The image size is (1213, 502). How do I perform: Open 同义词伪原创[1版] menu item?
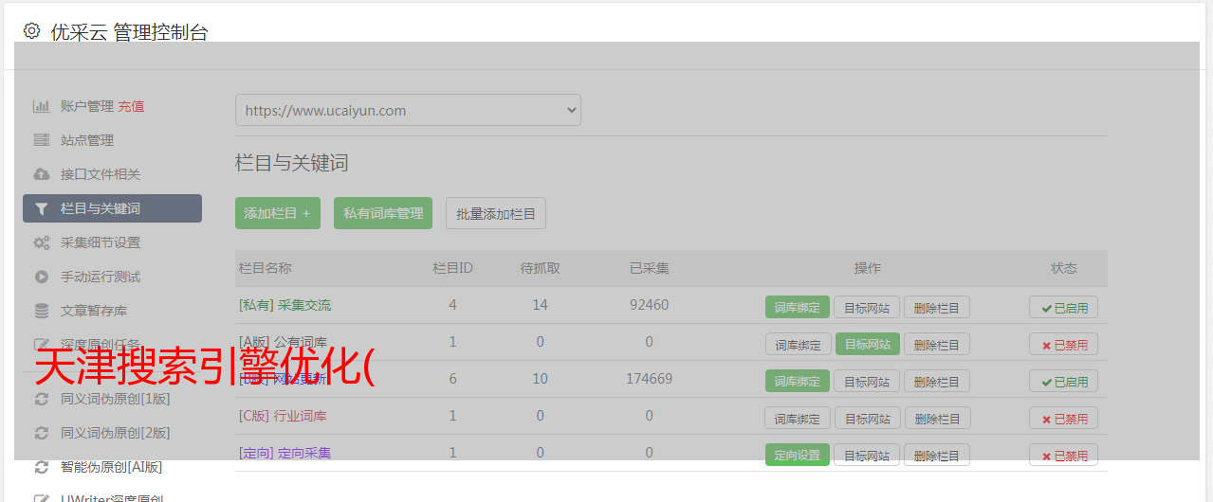pos(116,399)
